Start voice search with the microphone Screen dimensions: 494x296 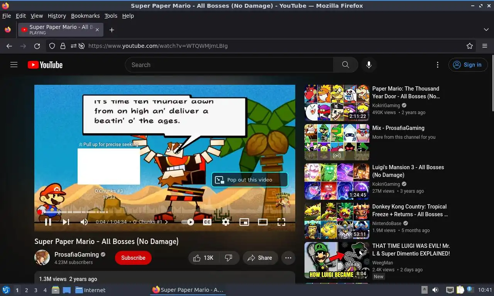(x=369, y=65)
